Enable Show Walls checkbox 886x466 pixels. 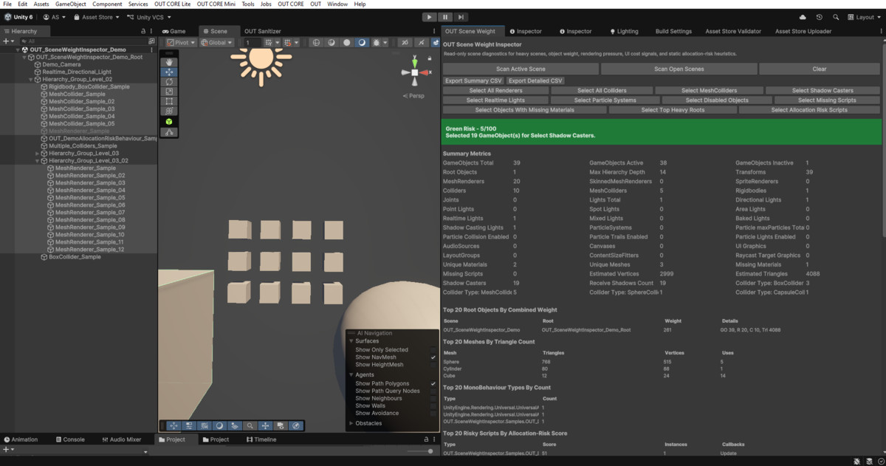pyautogui.click(x=434, y=406)
